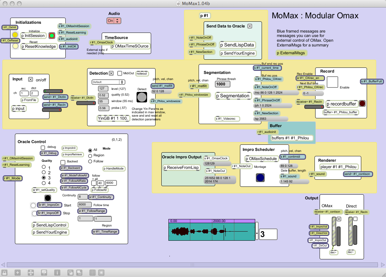Open the Audio On dropdown menu
This screenshot has height=277, width=386.
click(114, 21)
